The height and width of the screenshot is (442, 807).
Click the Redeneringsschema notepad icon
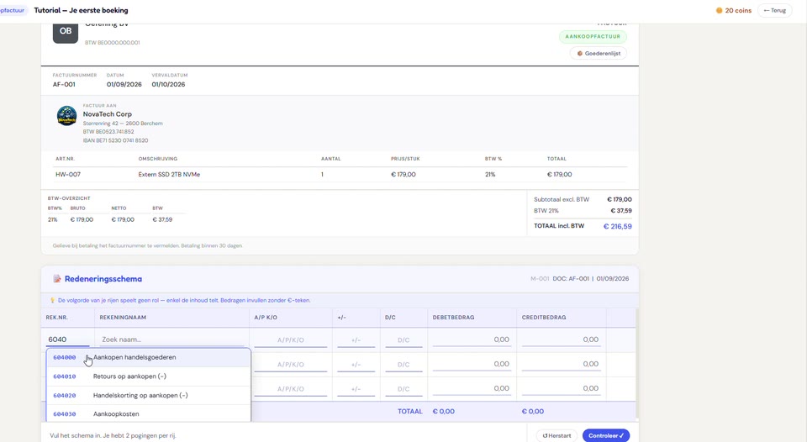point(57,279)
